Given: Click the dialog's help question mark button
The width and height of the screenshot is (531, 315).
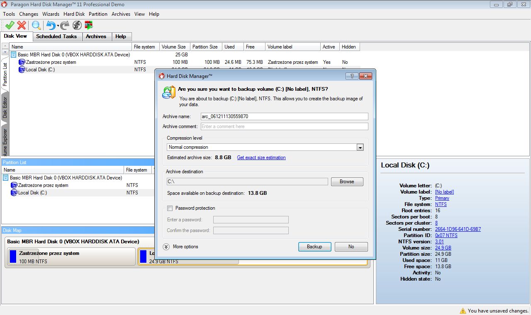Looking at the screenshot, I should 351,76.
